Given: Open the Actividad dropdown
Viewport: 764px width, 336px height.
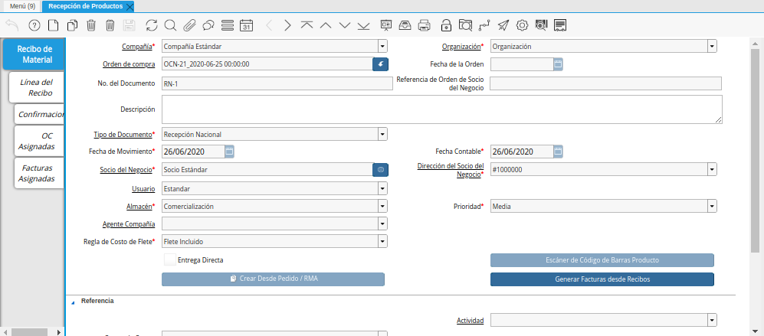Looking at the screenshot, I should pyautogui.click(x=713, y=320).
